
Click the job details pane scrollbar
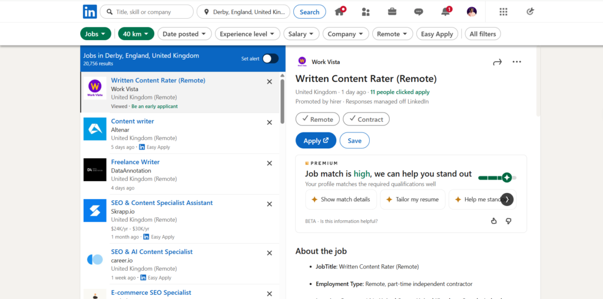coord(538,82)
